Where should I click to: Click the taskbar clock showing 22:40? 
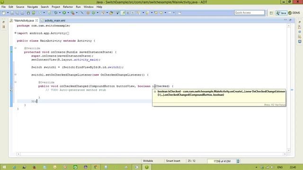[293, 167]
